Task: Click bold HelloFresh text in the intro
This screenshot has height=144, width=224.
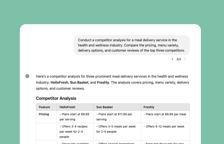Action: click(x=59, y=82)
